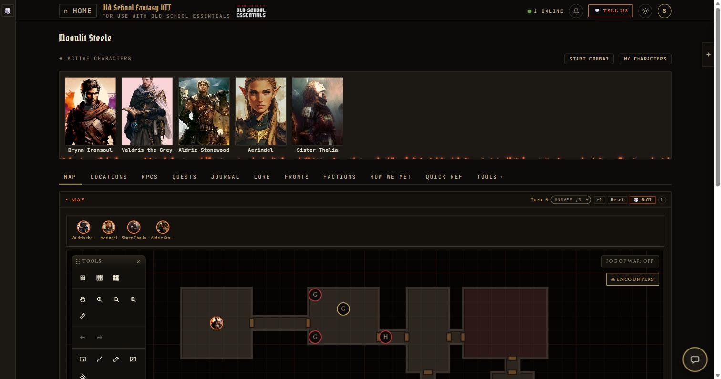Open the NPCs tab
The width and height of the screenshot is (721, 379).
(x=150, y=177)
